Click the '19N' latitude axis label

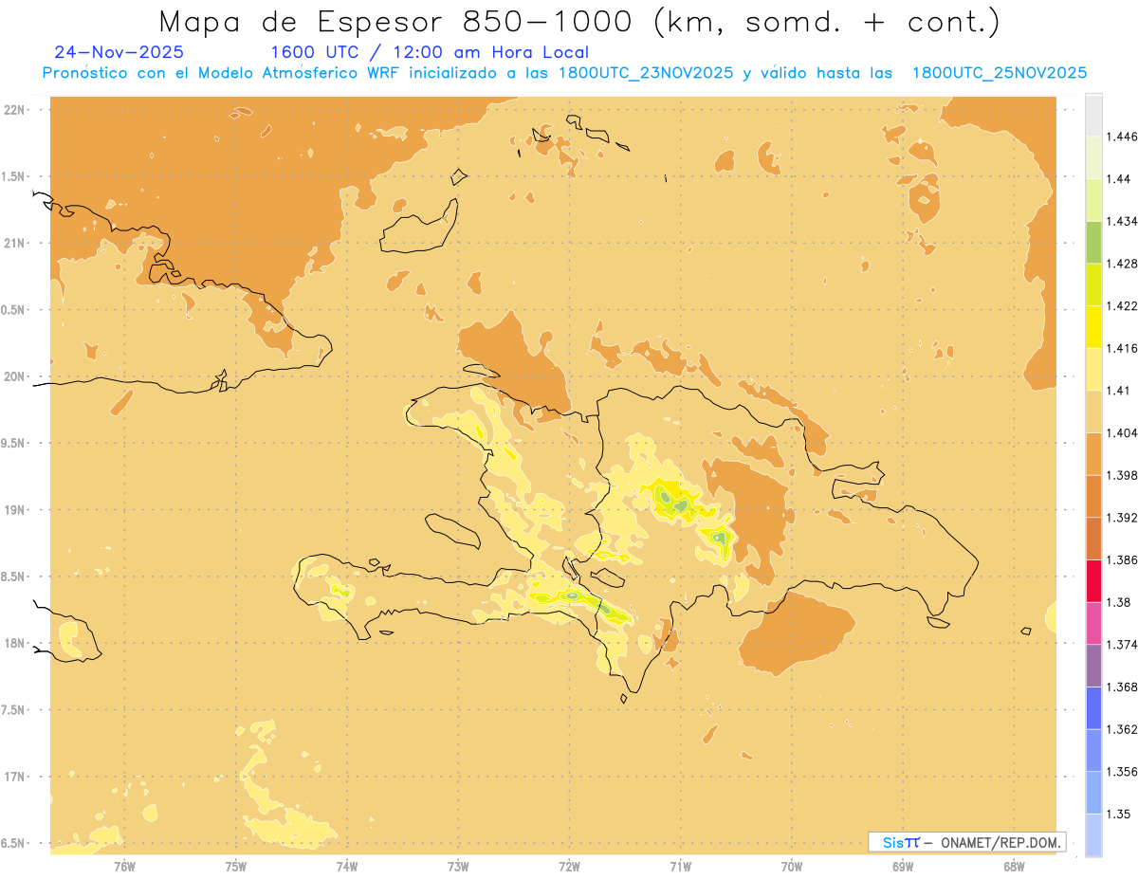pos(13,509)
